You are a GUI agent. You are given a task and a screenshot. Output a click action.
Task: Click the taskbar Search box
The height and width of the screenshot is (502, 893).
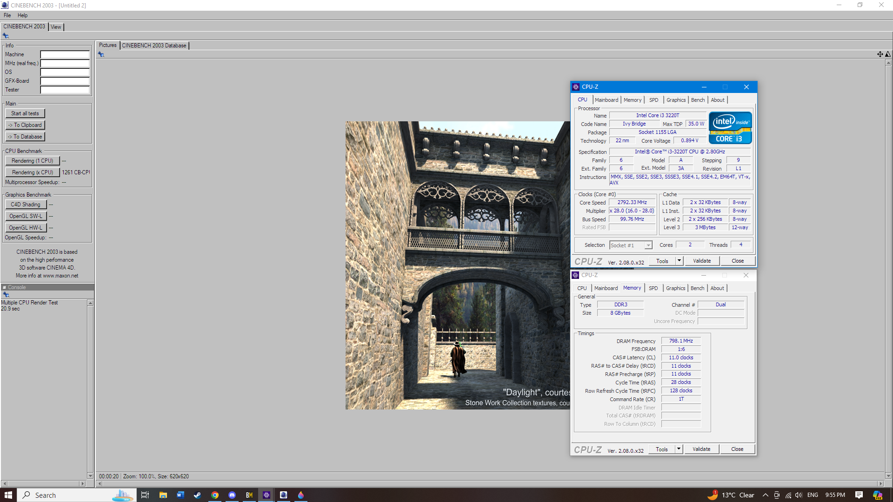tap(77, 495)
